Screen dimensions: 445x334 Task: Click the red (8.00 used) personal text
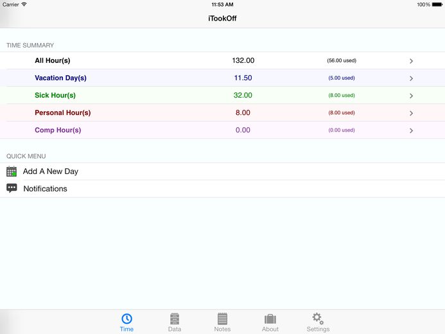tap(342, 112)
